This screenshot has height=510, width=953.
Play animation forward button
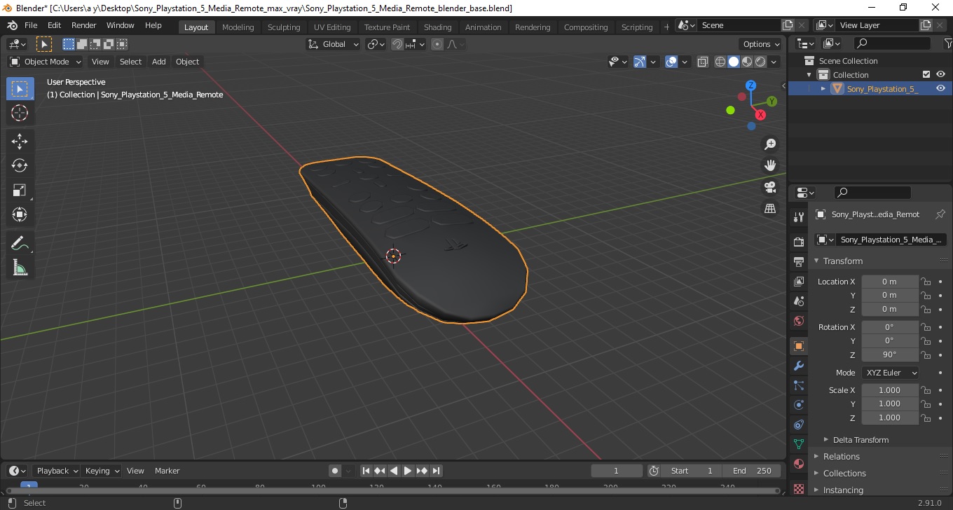[x=408, y=471]
